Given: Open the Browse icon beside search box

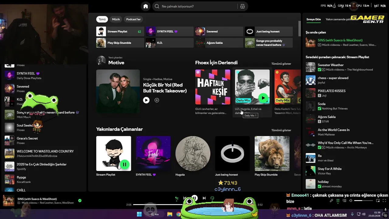Looking at the screenshot, I should tap(242, 6).
